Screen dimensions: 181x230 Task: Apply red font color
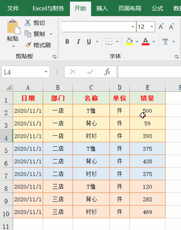(x=145, y=42)
